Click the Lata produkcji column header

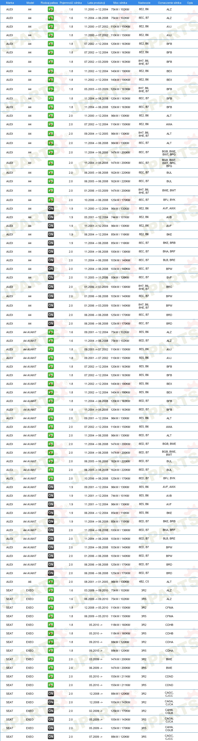coord(96,3)
